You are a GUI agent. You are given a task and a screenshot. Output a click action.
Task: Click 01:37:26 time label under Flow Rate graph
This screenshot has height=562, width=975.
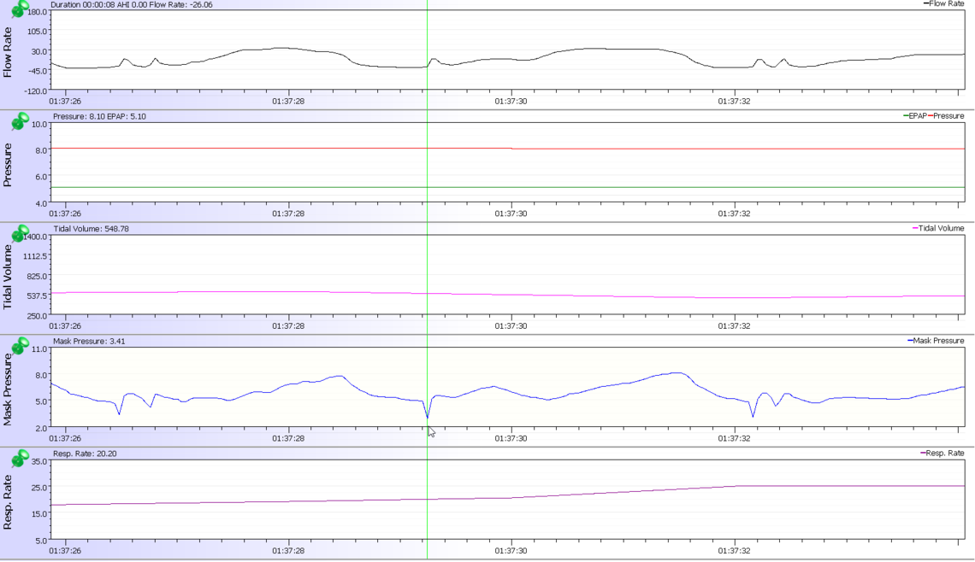pos(65,102)
